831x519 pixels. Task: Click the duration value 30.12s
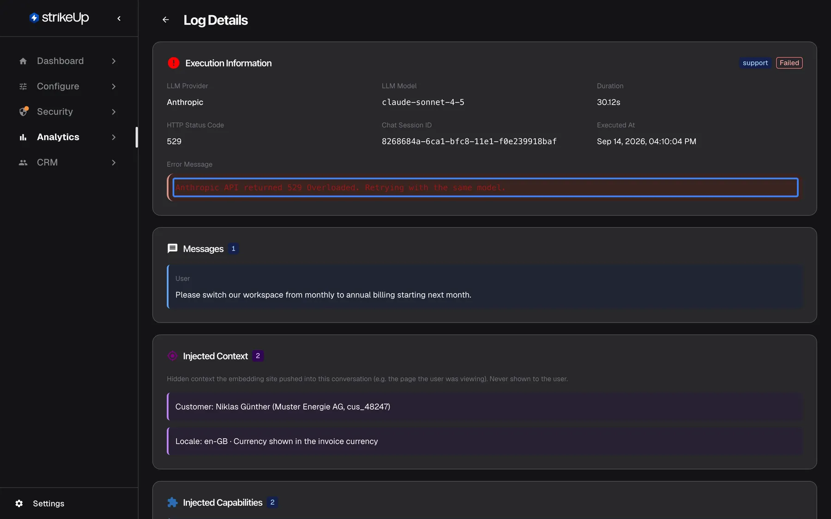608,102
